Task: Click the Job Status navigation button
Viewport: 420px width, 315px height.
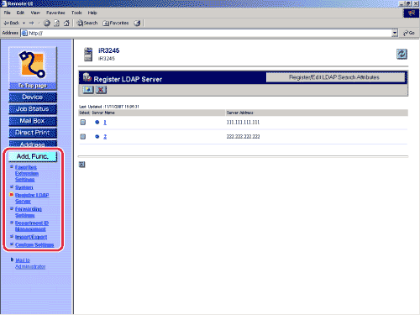Action: (33, 109)
